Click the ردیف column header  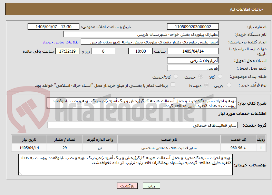point(261,140)
